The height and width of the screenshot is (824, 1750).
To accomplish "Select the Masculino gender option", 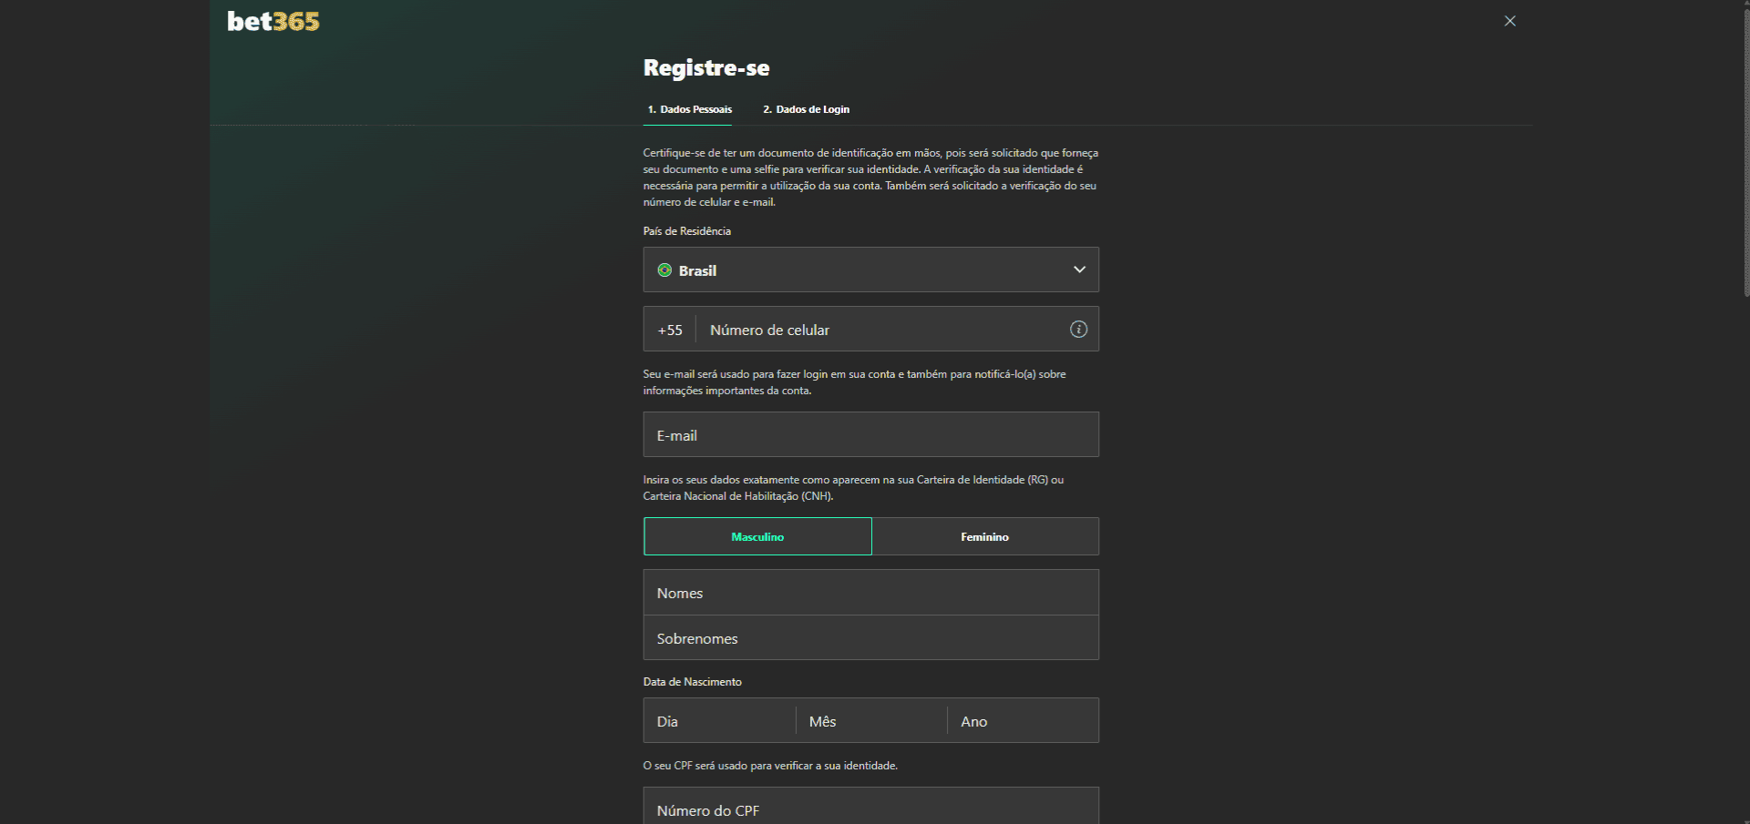I will (757, 536).
